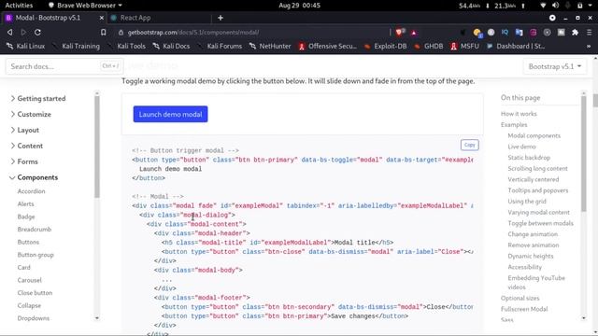Open the Activities overview

[x=19, y=6]
